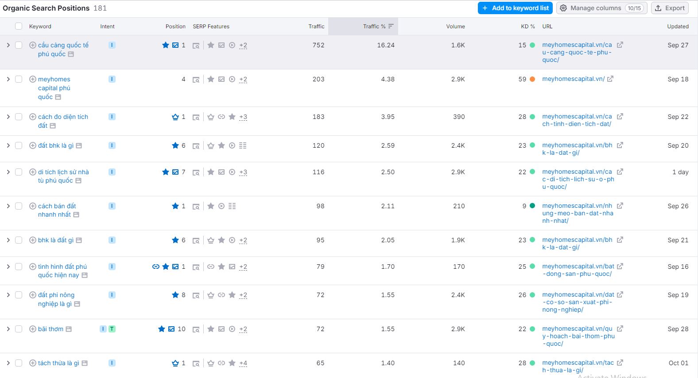Click the Add to keyword list button
Screen dimensions: 698x378
515,8
